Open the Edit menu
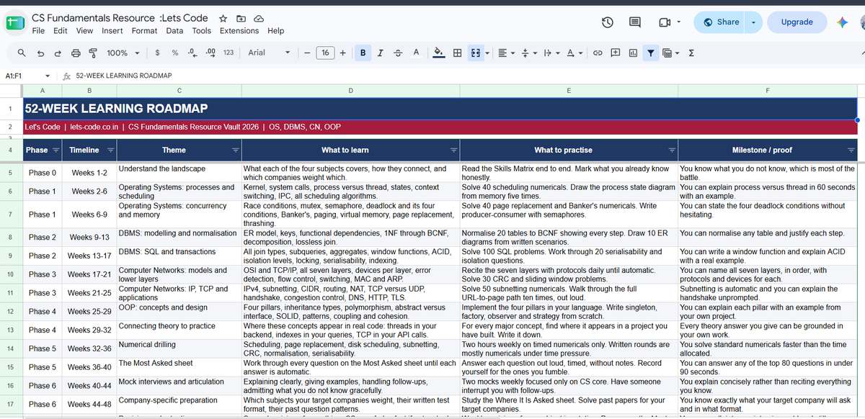865x419 pixels. 61,31
